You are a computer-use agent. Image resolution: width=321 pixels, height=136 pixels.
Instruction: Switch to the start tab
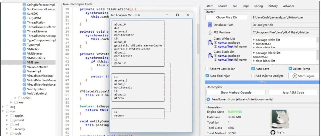pos(209,6)
